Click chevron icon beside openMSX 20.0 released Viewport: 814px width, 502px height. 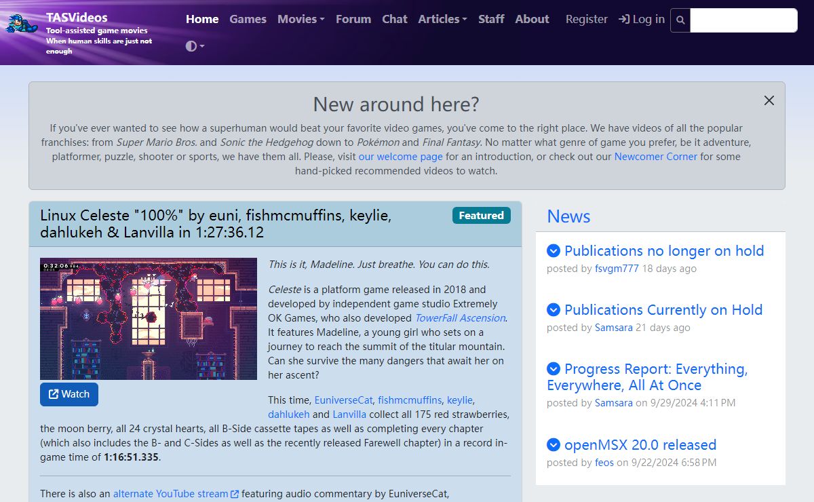tap(554, 445)
